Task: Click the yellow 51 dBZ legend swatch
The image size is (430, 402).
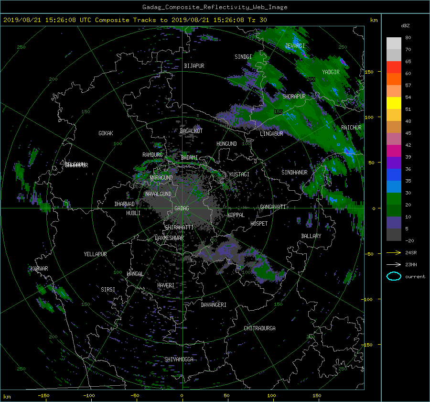Action: (x=394, y=103)
